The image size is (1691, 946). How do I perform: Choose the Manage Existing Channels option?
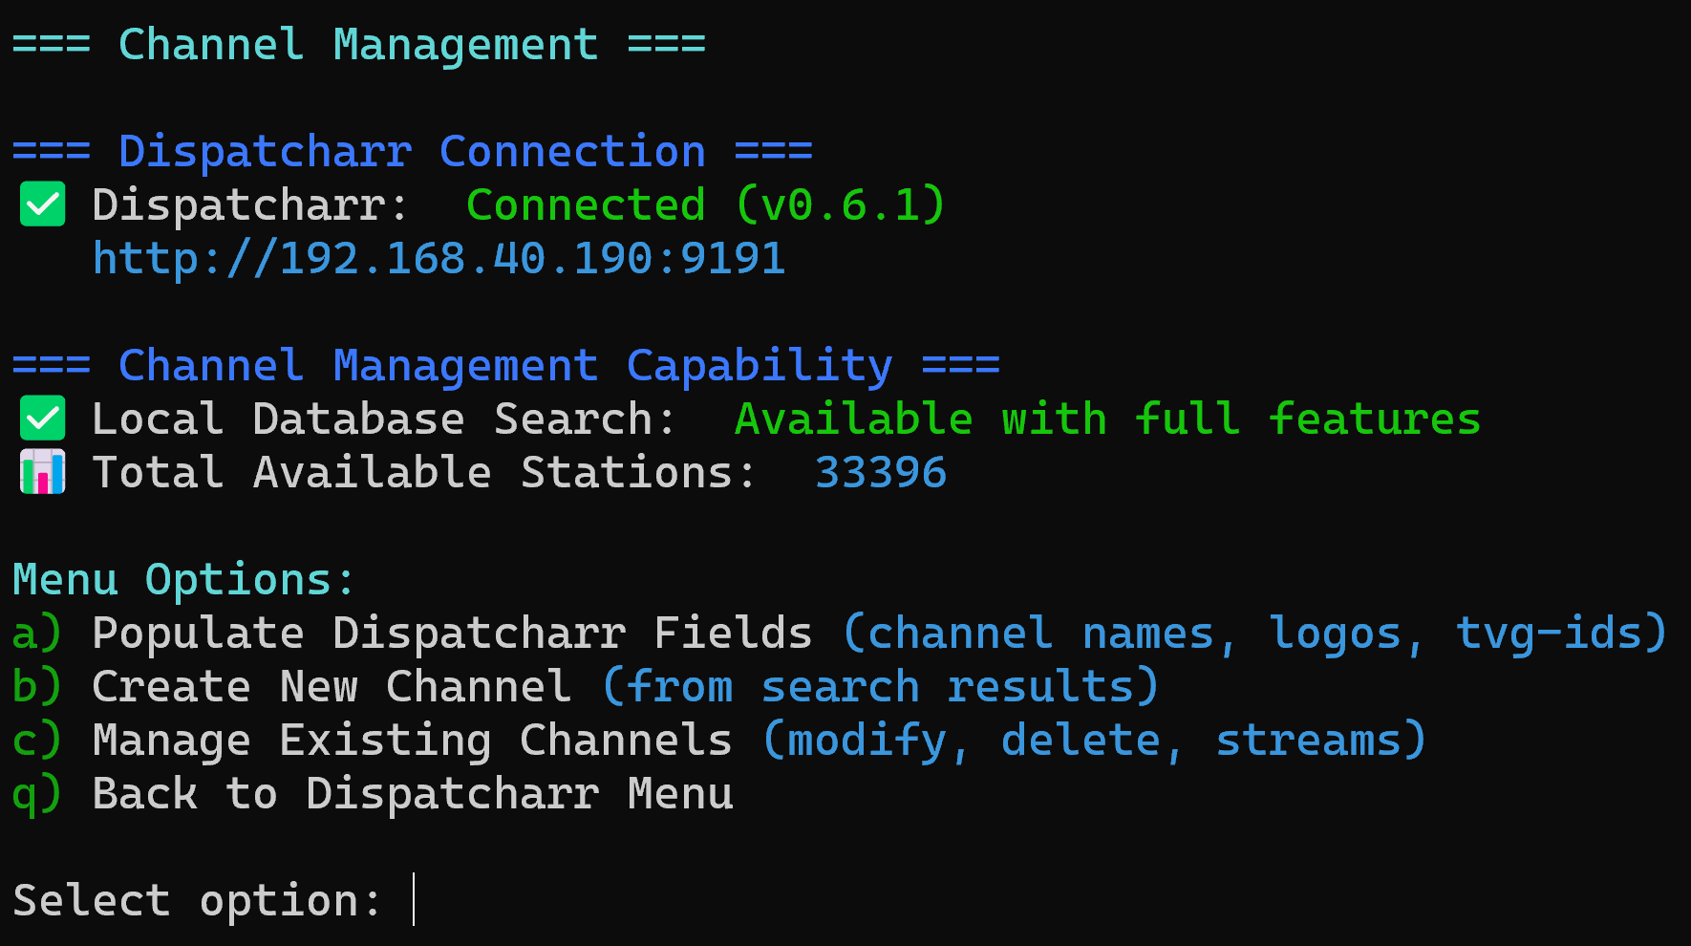412,741
